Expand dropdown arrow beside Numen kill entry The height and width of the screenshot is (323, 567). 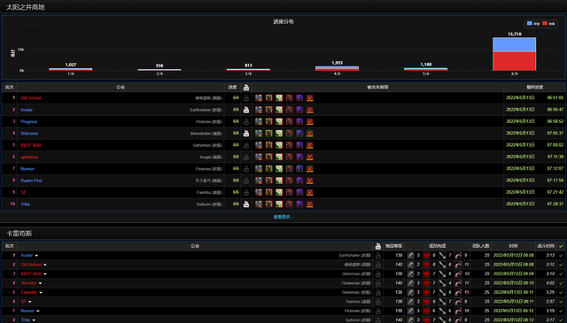[x=38, y=311]
